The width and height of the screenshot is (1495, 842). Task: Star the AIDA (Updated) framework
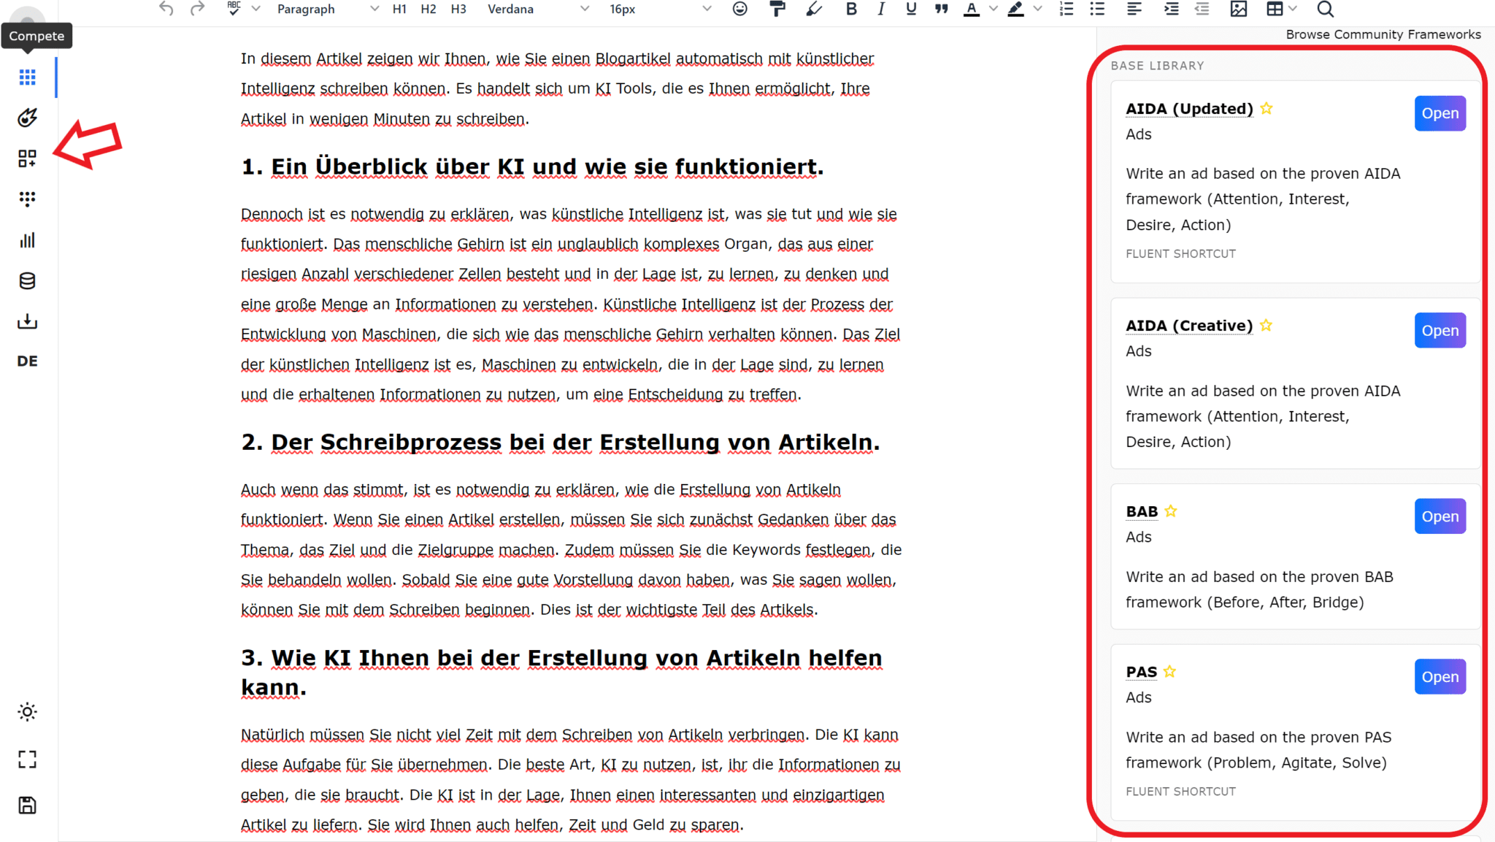click(x=1268, y=108)
